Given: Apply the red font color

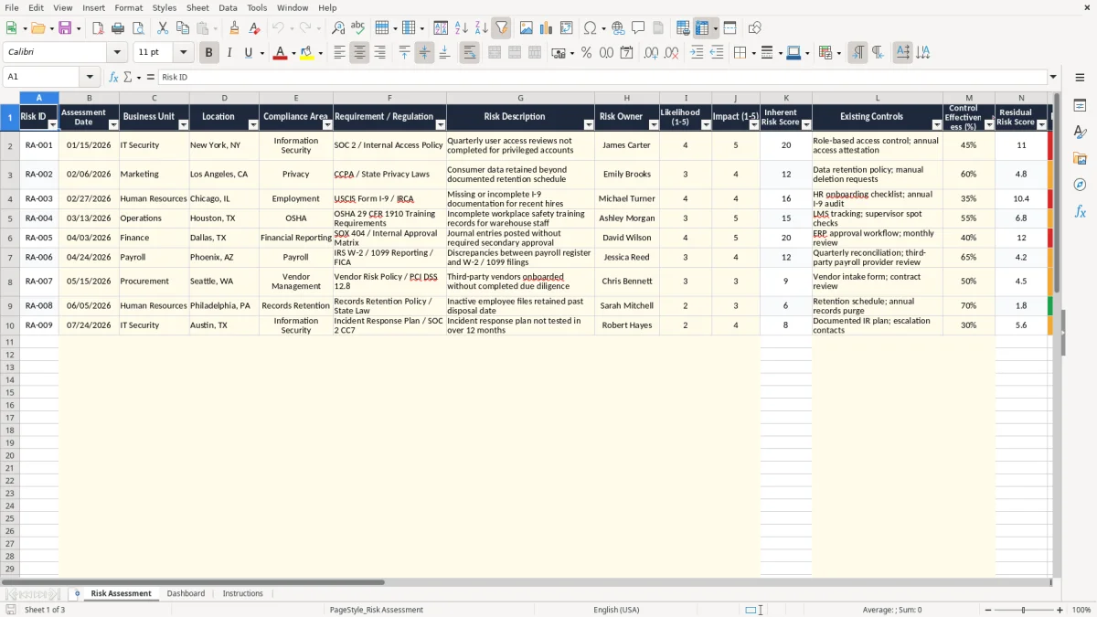Looking at the screenshot, I should point(280,53).
